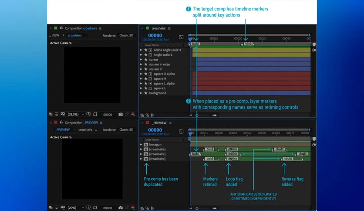Toggle layer switches pane in crosshairs timeline
This screenshot has width=364, height=211.
(142, 115)
